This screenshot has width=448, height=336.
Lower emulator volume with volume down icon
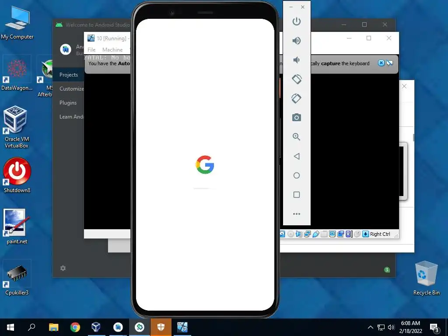297,59
